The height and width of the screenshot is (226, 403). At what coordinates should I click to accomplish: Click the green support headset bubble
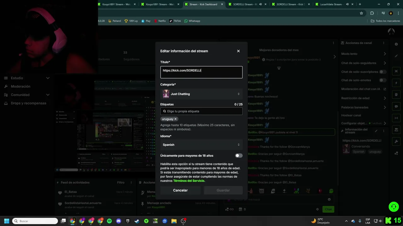(x=394, y=207)
